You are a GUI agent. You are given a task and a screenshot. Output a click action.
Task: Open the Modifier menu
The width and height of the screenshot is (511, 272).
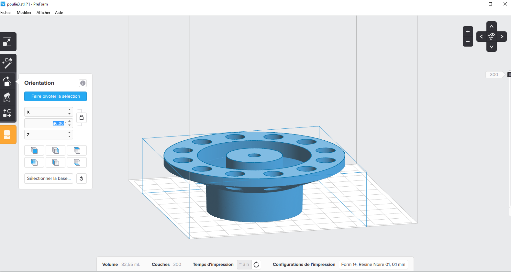coord(24,13)
